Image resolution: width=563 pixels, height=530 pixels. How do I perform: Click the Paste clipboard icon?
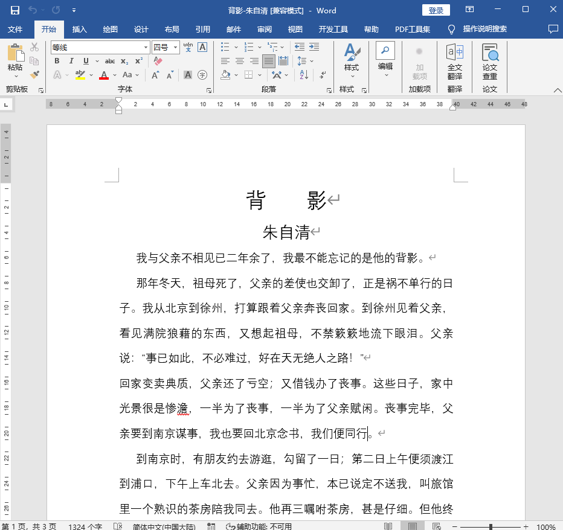15,53
